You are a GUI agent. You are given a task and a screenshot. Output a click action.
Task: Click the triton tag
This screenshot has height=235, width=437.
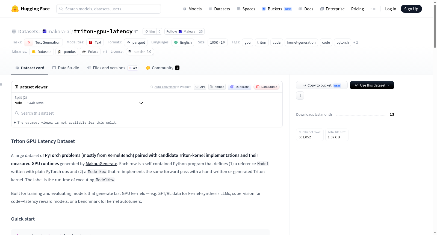tap(262, 42)
